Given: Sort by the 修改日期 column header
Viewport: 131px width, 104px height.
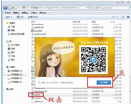Looking at the screenshot, I should pyautogui.click(x=76, y=22).
